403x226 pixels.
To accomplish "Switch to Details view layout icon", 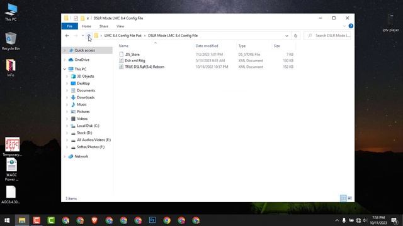I will pos(343,198).
